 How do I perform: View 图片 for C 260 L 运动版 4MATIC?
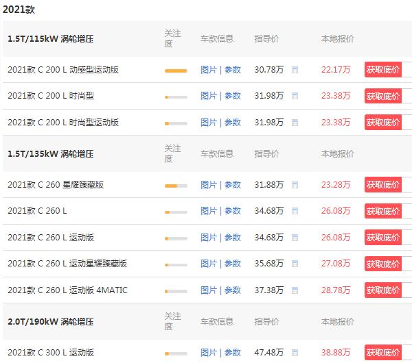[x=209, y=290]
